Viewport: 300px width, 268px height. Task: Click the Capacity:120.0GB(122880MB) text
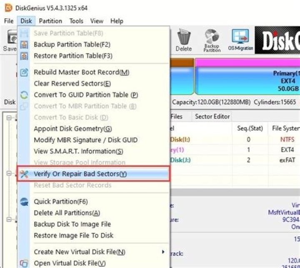(211, 102)
